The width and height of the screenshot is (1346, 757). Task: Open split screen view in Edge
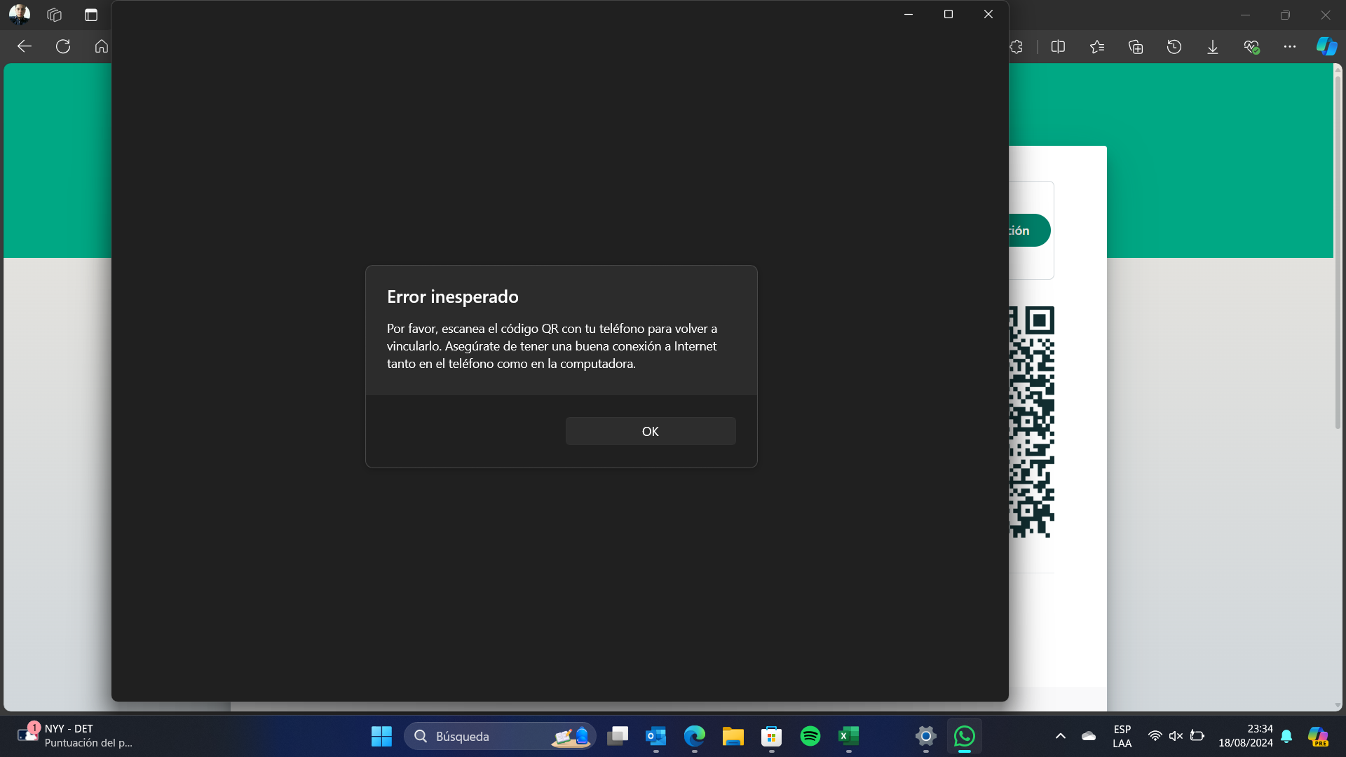coord(1058,46)
